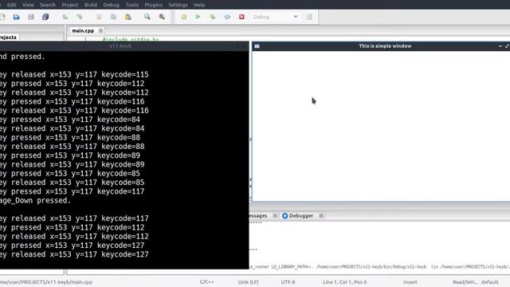The height and width of the screenshot is (287, 510).
Task: Close the main.cpp editor tab
Action: tap(101, 30)
